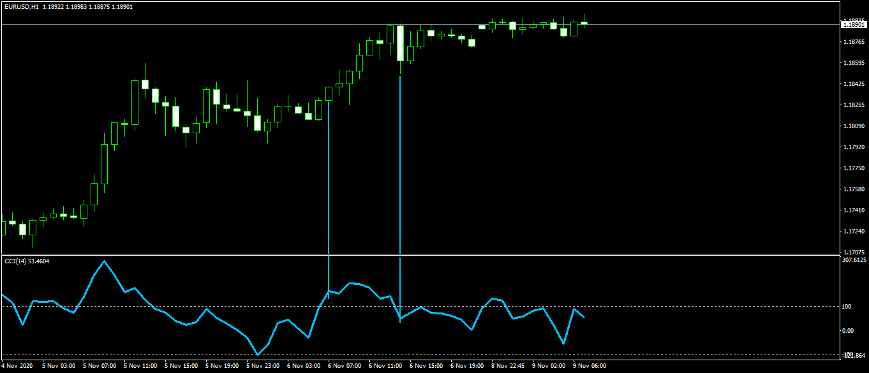Viewport: 869px width, 373px height.
Task: Click the 6 Nov 07:00 time label
Action: [x=345, y=367]
